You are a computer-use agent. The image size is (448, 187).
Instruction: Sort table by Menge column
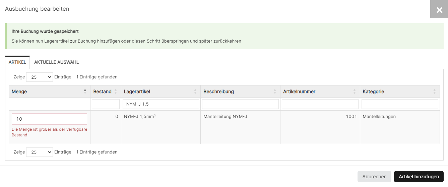(49, 91)
